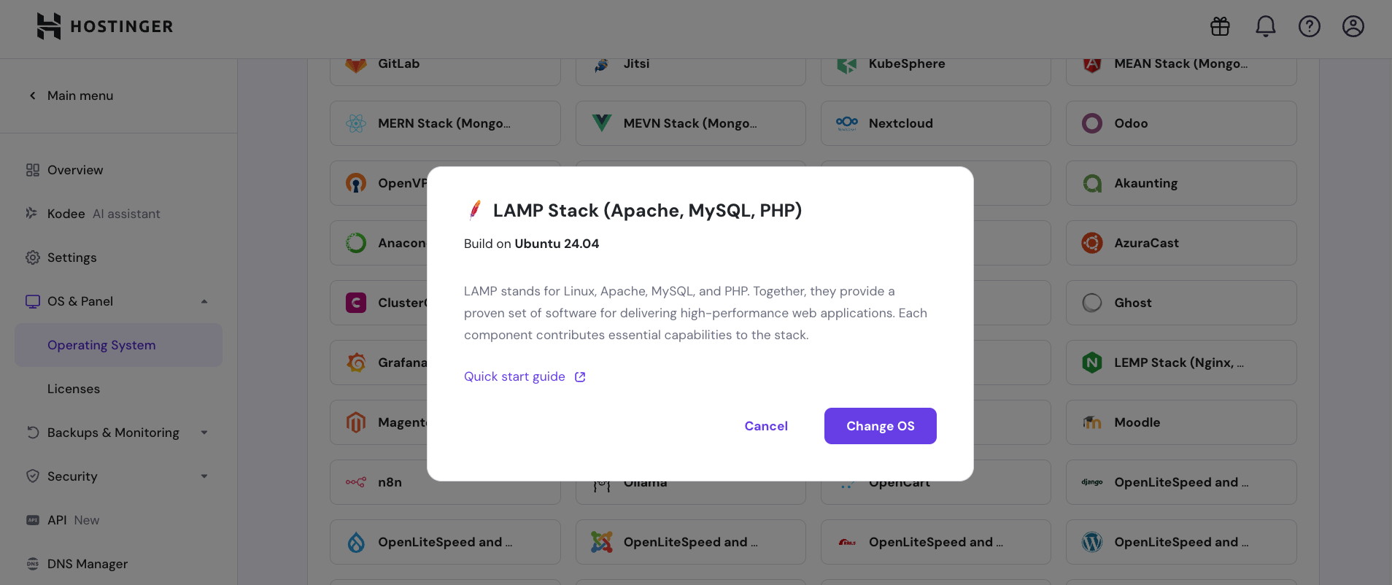Open DNS Manager from the sidebar
The image size is (1392, 585).
tap(86, 563)
